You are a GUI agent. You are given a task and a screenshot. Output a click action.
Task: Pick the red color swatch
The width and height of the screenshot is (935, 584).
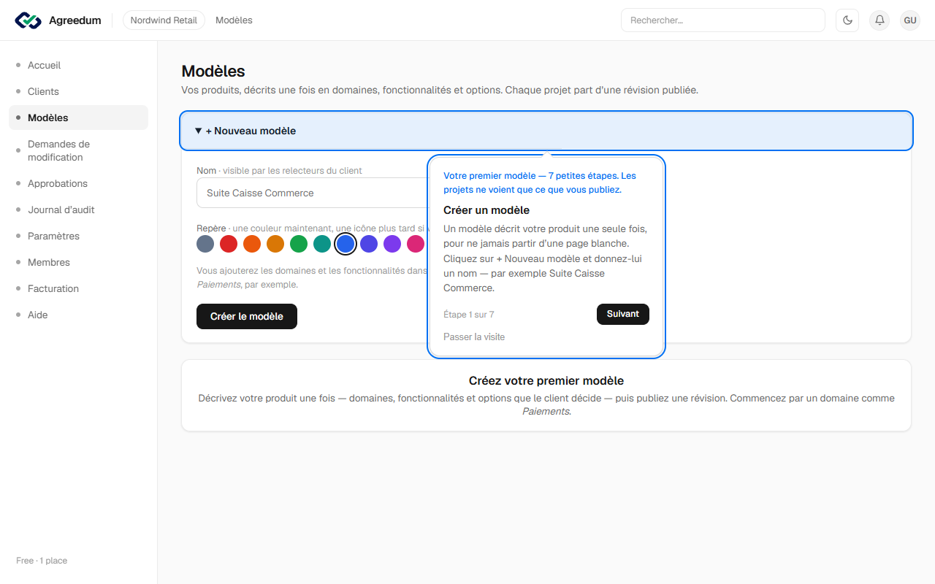click(x=229, y=244)
